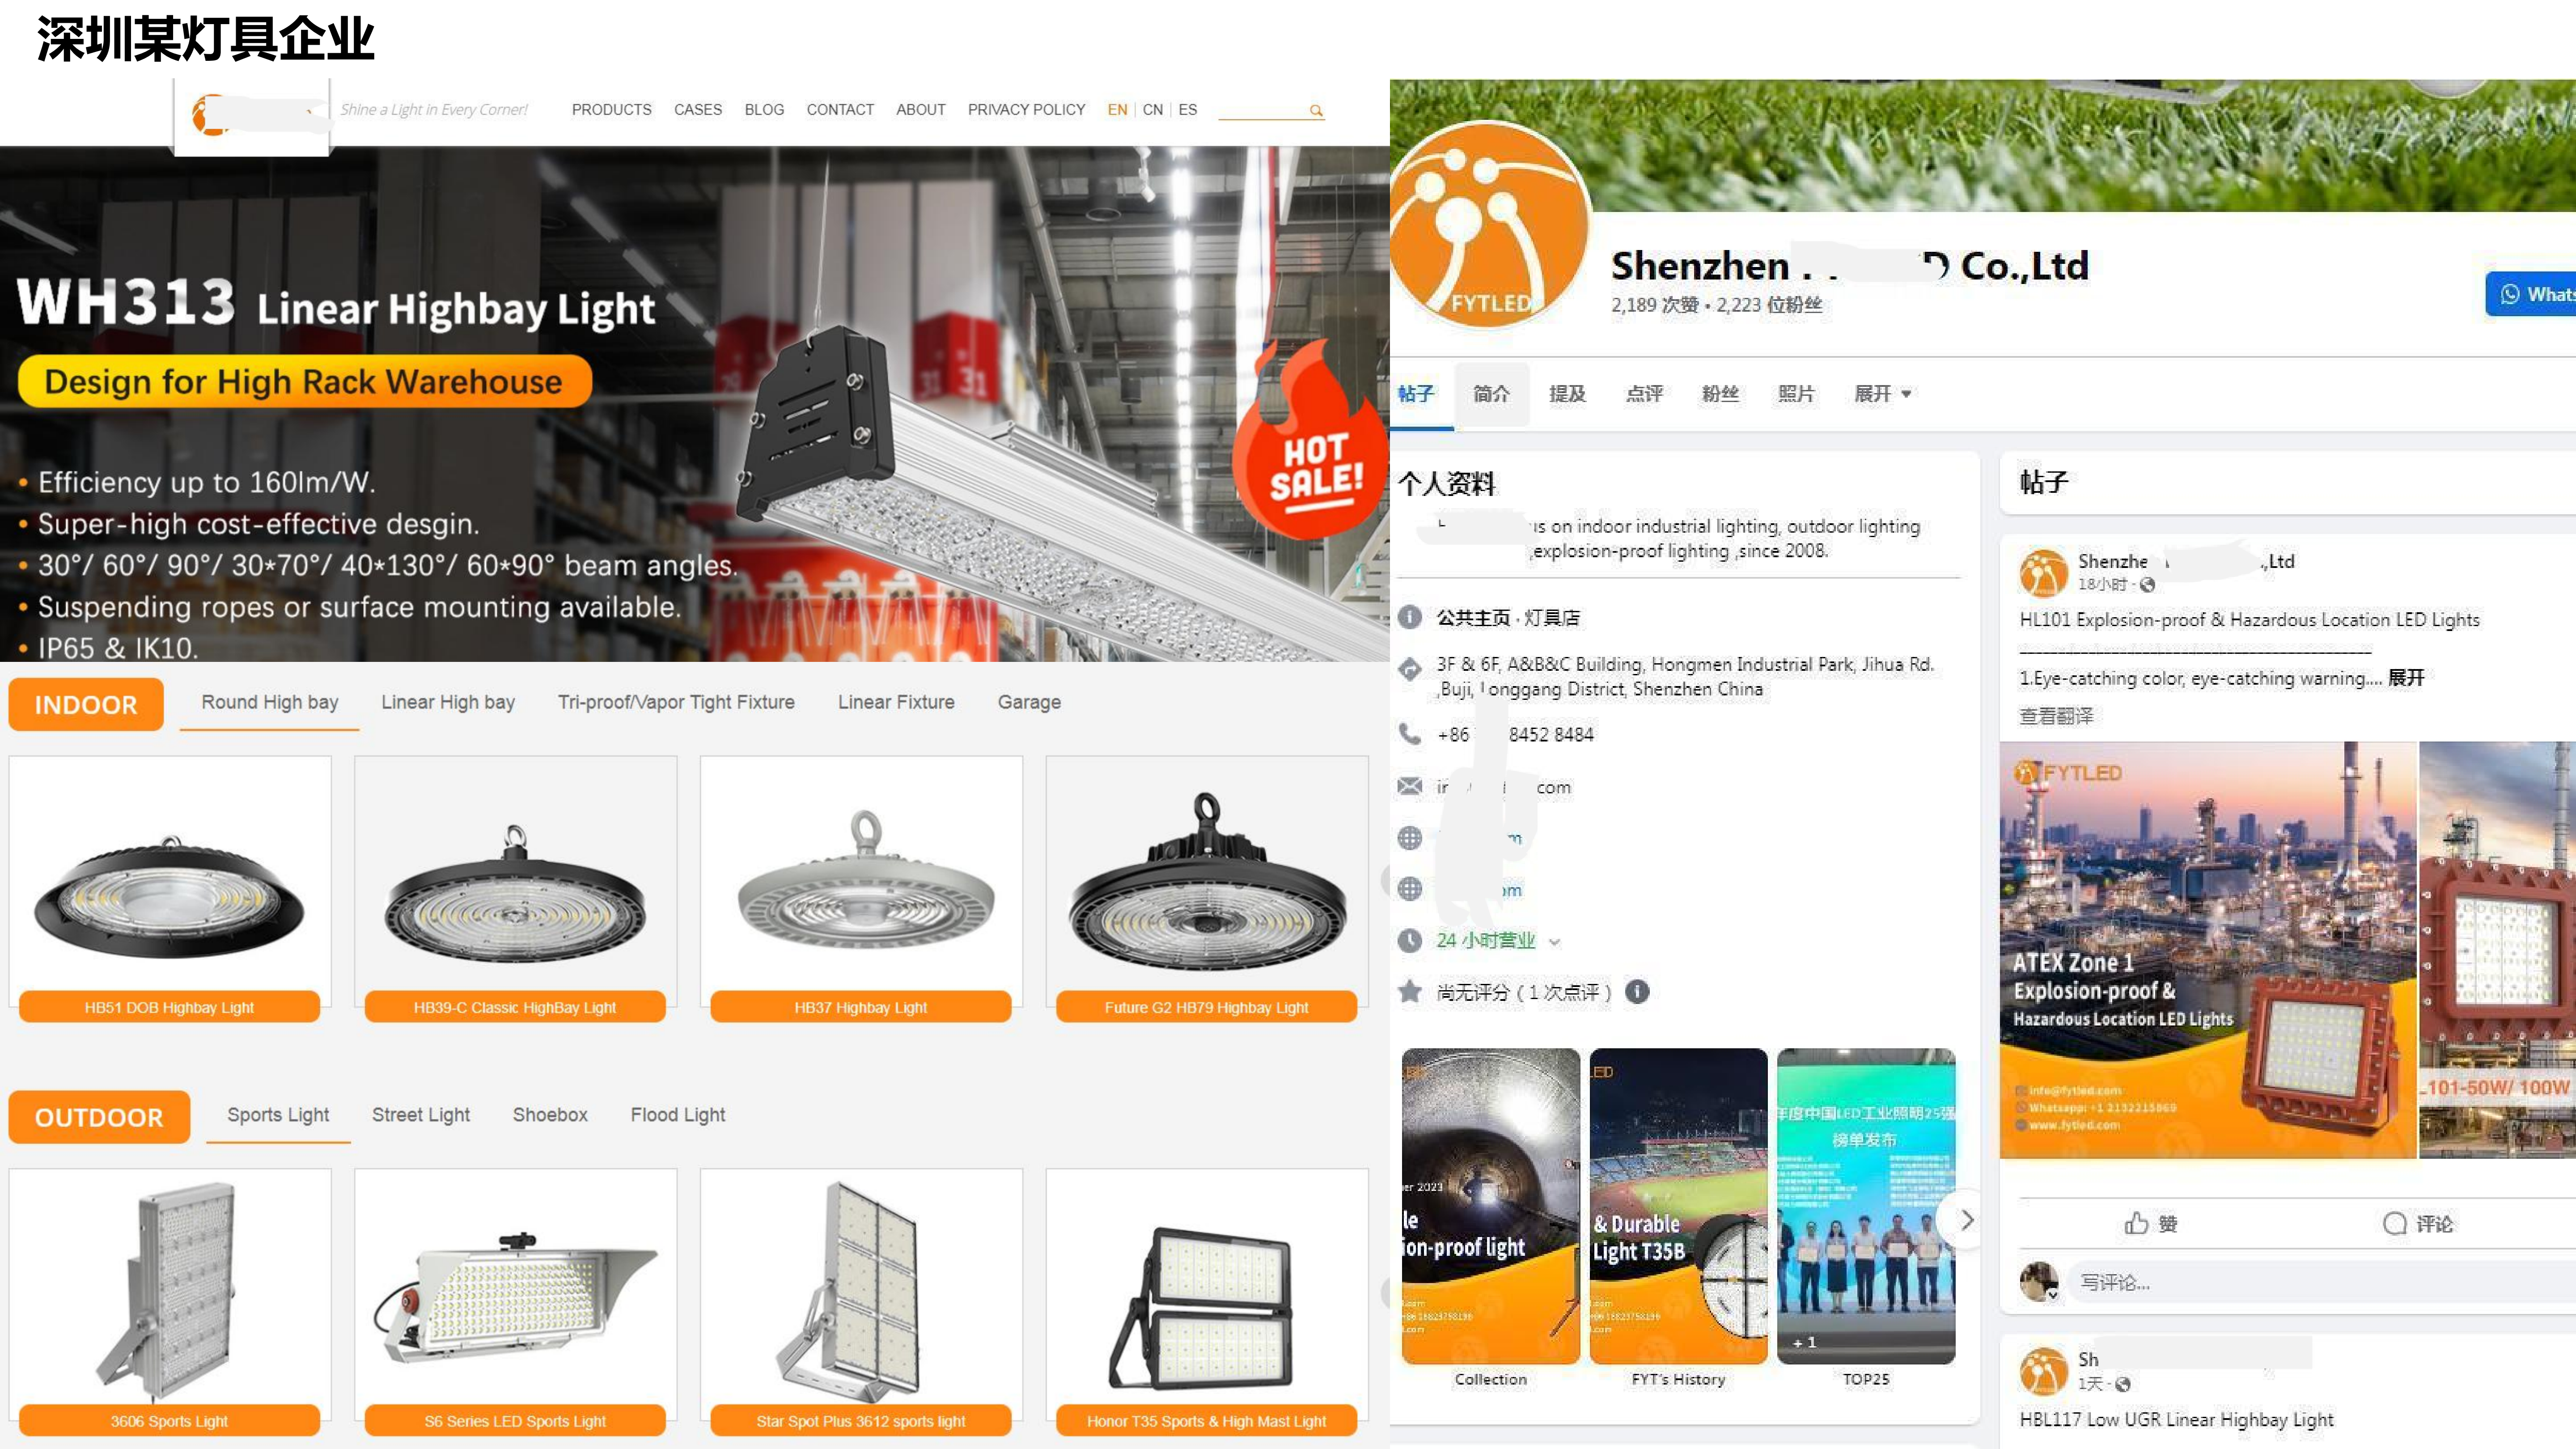Click the search magnifier icon in header
Screen dimensions: 2576x1449
pos(1316,111)
